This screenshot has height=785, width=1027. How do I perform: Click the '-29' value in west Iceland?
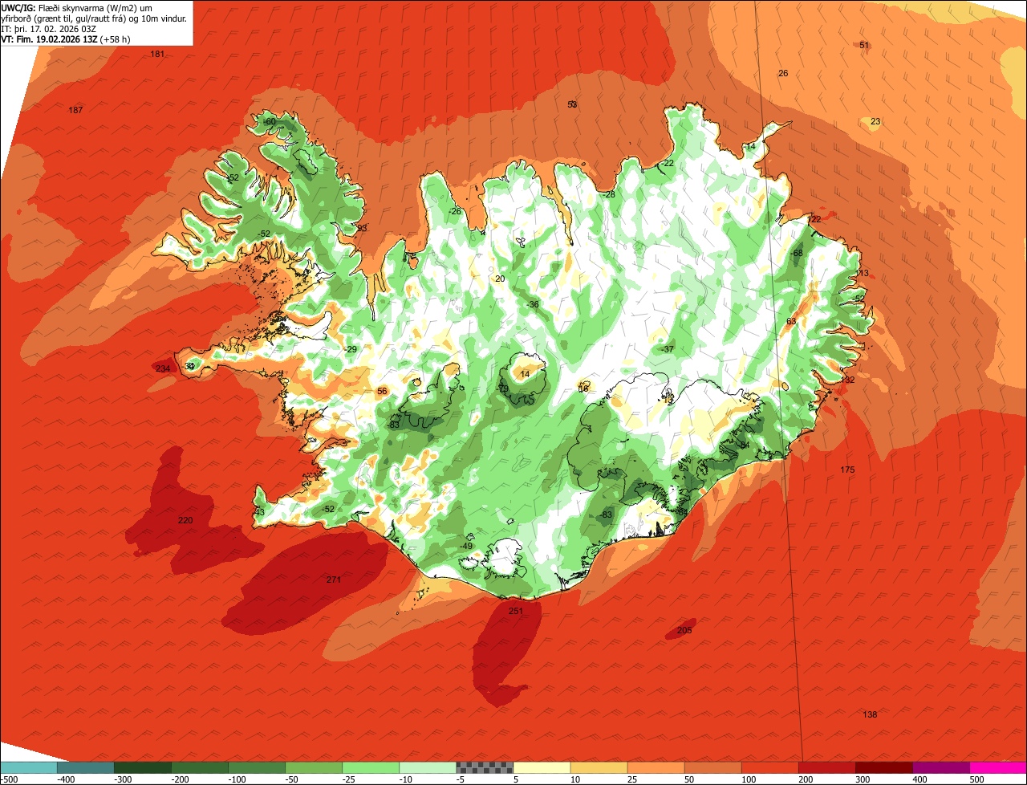[x=350, y=349]
